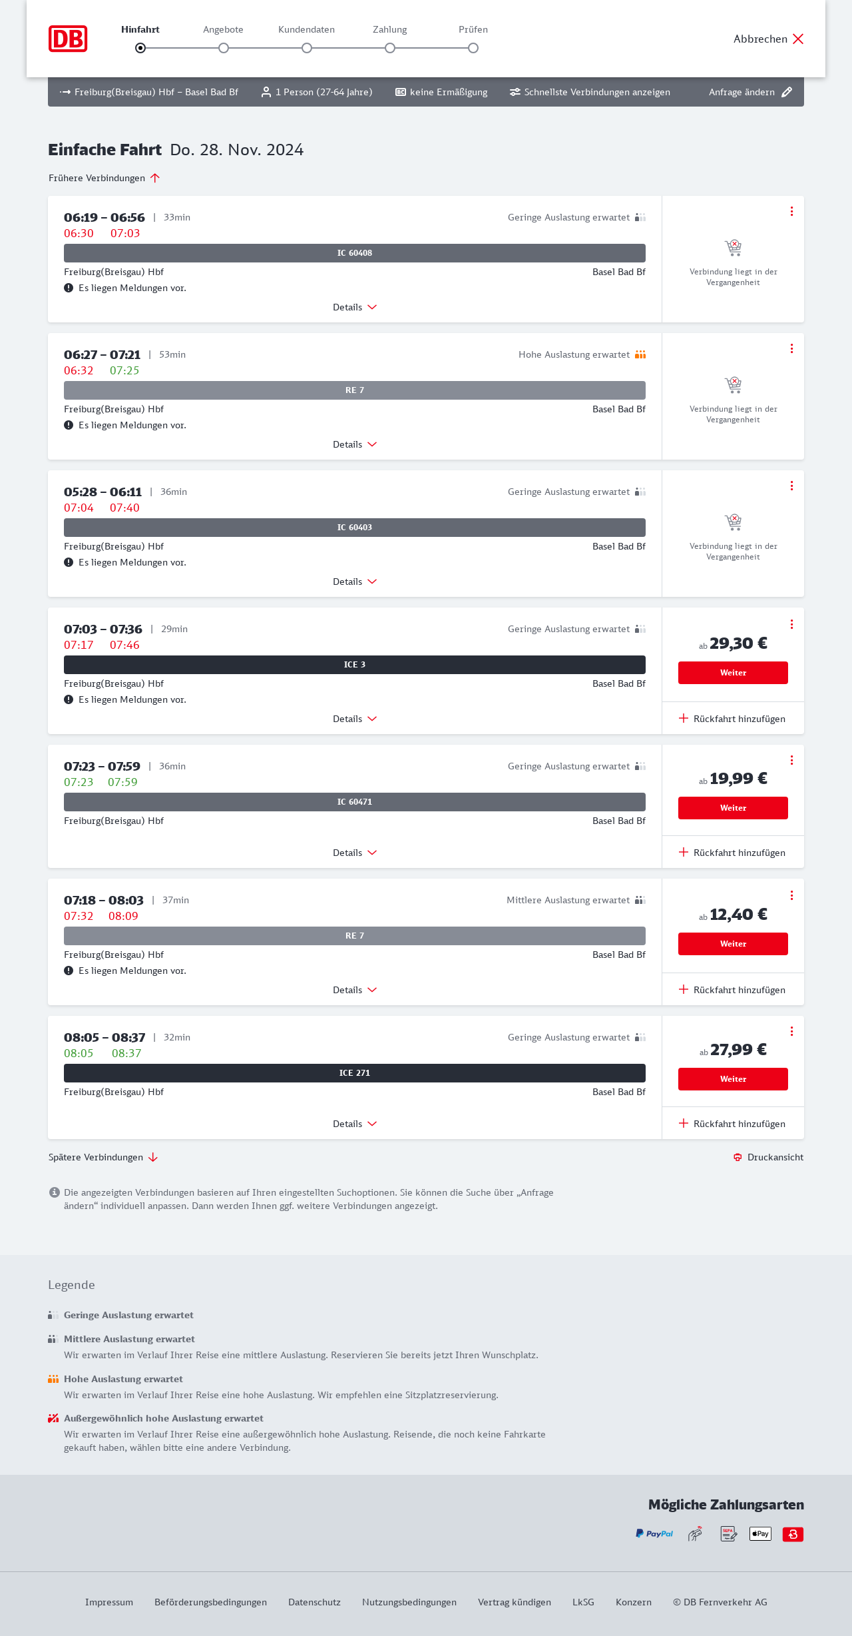
Task: Open three-dot menu for IC 60408 connection
Action: click(791, 211)
